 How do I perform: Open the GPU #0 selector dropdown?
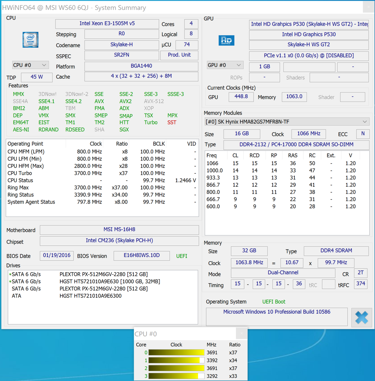(x=225, y=65)
